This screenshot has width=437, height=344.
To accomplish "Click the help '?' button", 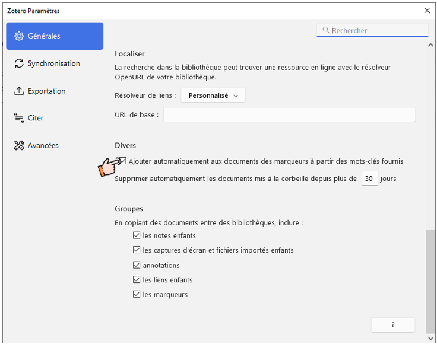I will [393, 325].
